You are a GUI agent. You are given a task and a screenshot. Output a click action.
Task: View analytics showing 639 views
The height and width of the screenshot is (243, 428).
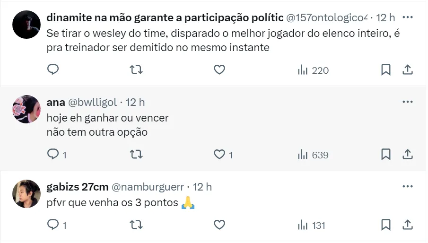pyautogui.click(x=313, y=155)
